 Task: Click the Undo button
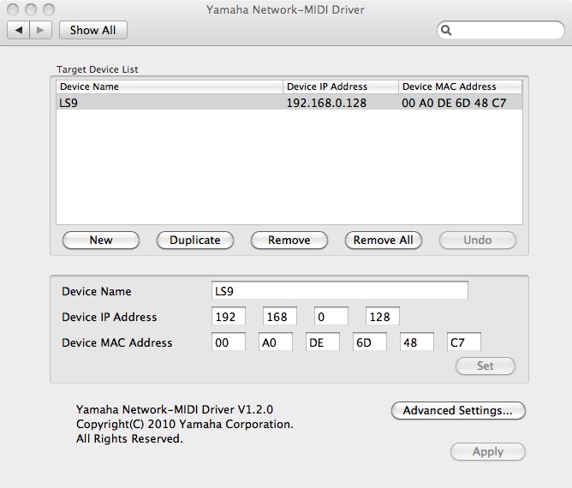tap(478, 240)
